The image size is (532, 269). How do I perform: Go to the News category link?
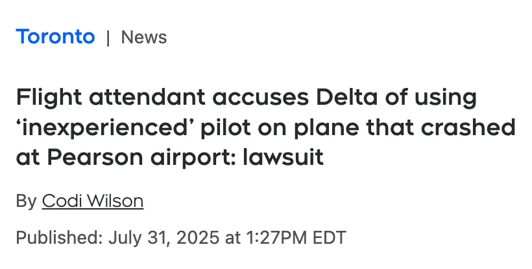144,38
